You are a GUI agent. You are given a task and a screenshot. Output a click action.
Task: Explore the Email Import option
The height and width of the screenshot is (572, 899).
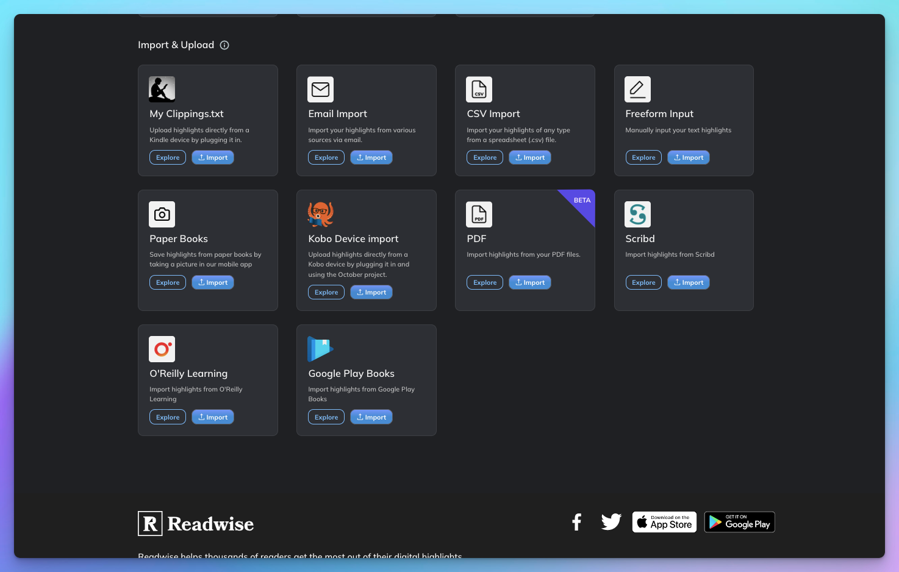coord(326,157)
